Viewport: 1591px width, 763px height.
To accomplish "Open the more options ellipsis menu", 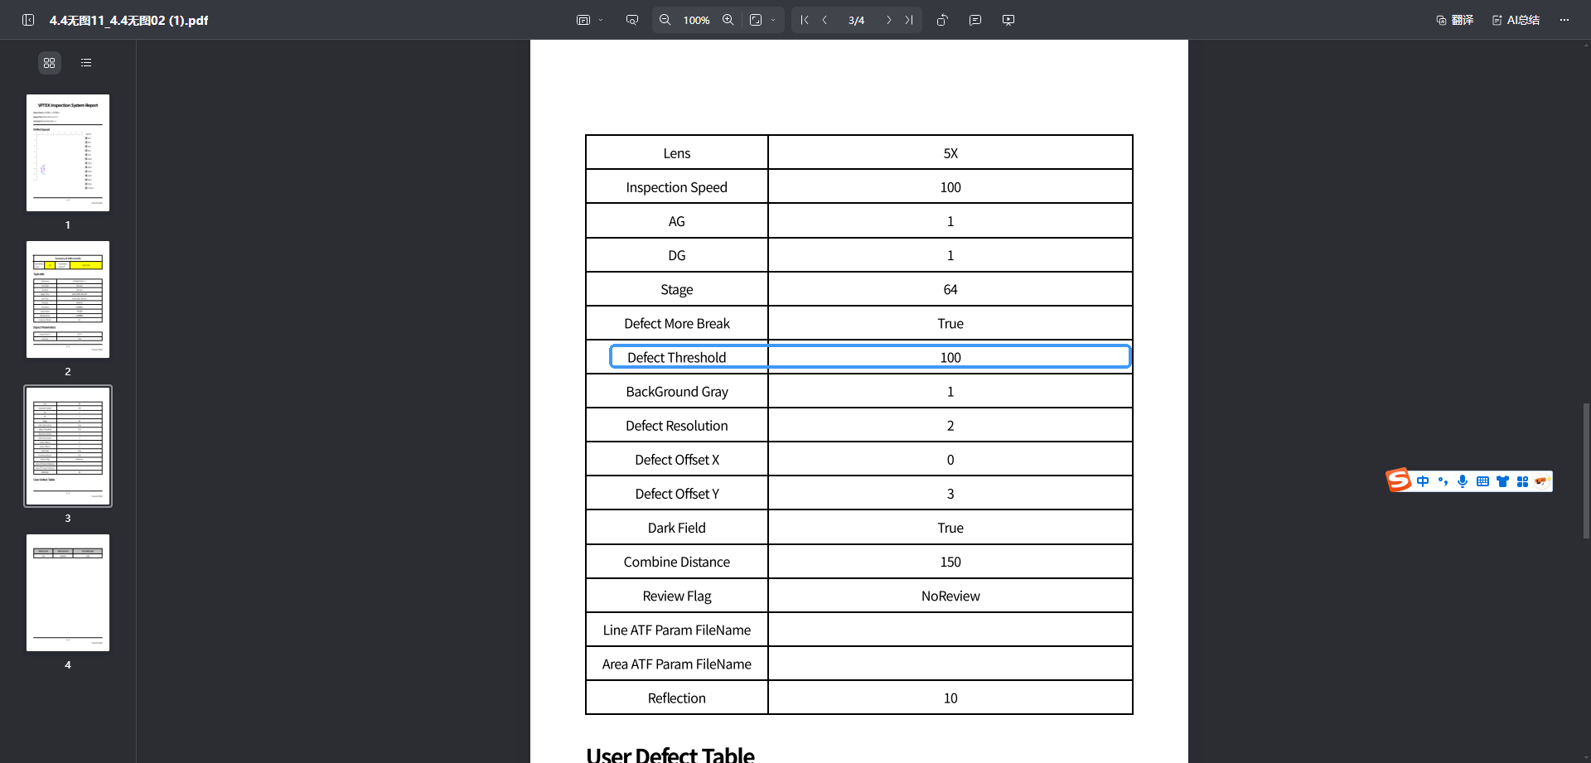I will tap(1564, 20).
